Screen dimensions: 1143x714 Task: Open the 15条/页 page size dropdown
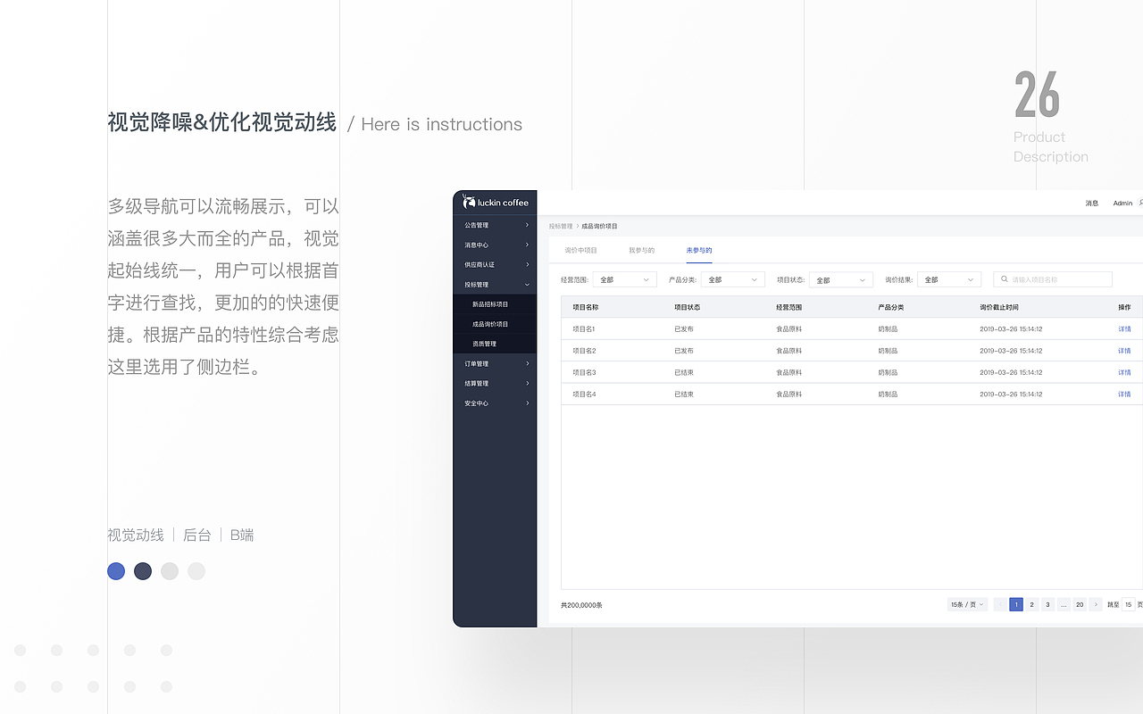pyautogui.click(x=967, y=604)
